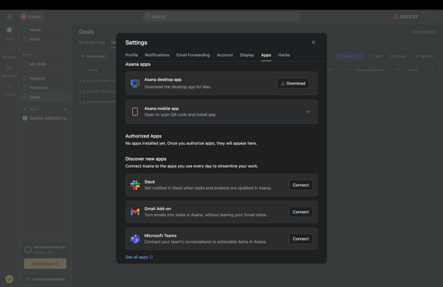The width and height of the screenshot is (443, 287).
Task: Go to Home in the sidebar
Action: [x=45, y=30]
